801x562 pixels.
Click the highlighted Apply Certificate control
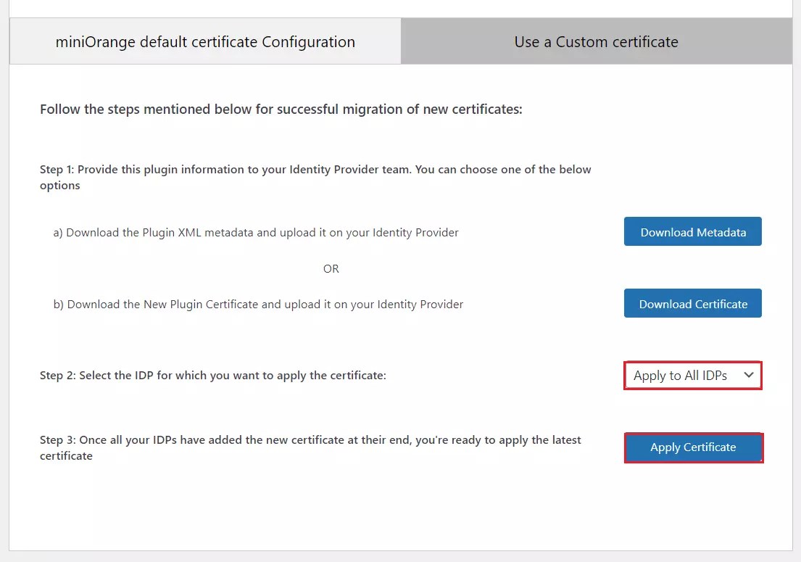click(692, 447)
